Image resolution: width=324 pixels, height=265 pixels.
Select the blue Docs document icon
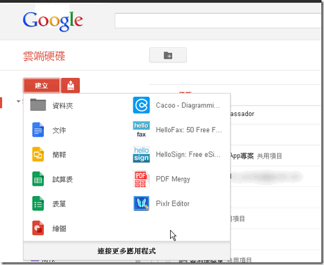point(38,130)
